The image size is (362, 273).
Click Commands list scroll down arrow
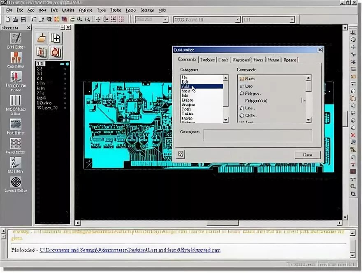point(309,120)
